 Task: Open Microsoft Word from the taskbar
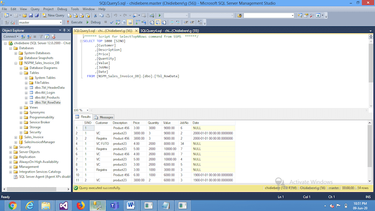point(131,206)
